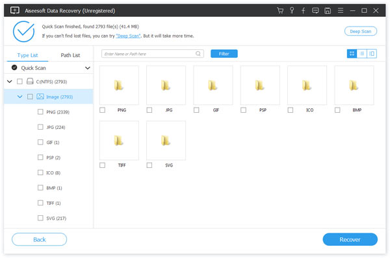Open the hamburger menu icon
390x258 pixels.
[x=340, y=10]
